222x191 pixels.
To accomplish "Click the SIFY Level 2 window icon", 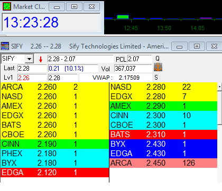I will click(5, 46).
